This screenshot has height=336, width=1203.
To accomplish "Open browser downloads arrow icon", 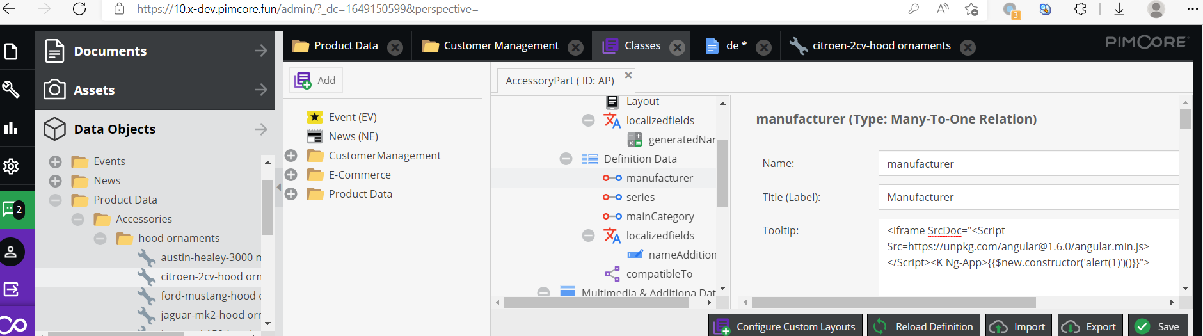I will (x=1119, y=9).
